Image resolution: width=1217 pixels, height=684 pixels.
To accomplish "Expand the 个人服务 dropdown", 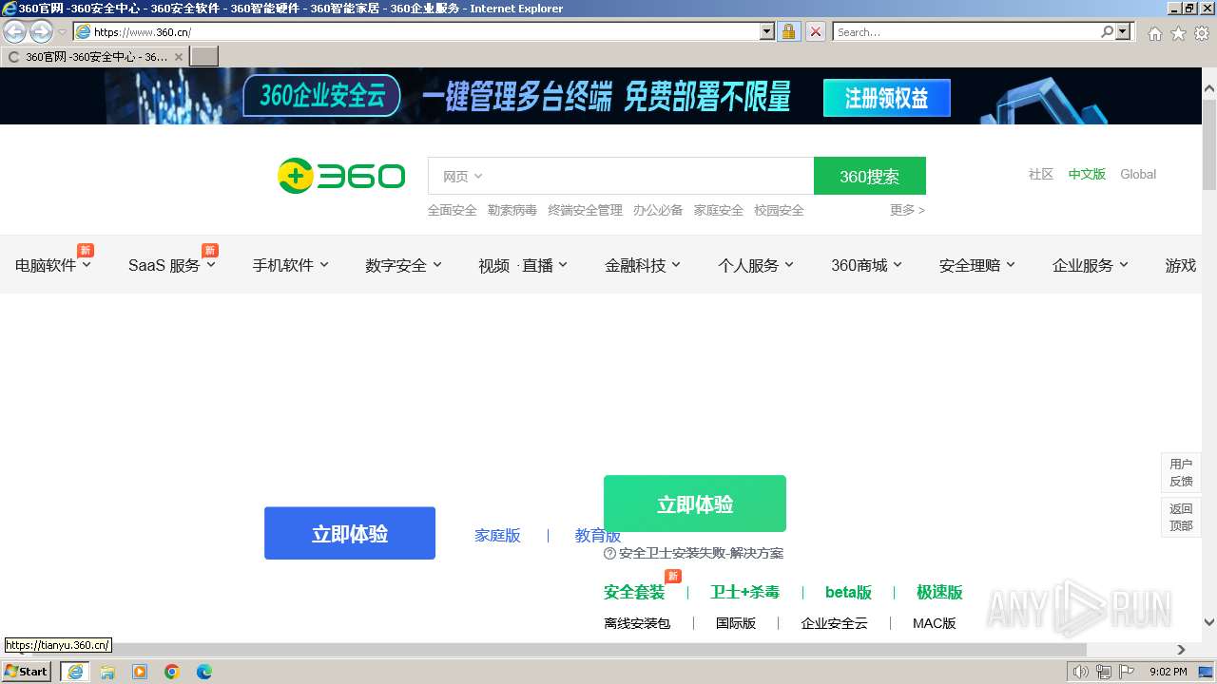I will 756,265.
